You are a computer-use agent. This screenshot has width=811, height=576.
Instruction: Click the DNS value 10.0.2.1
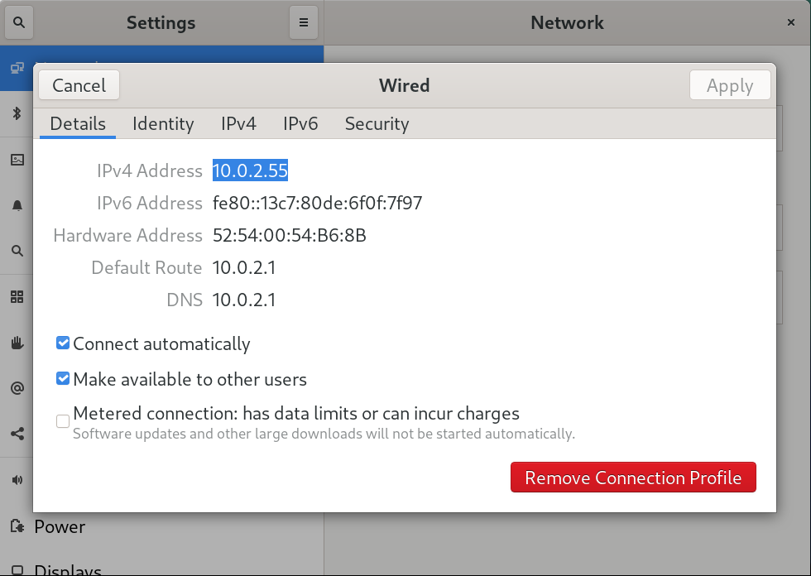(x=244, y=300)
